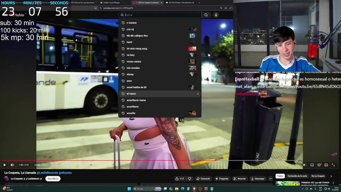341x192 pixels.
Task: Choose the 'anuel hablka de 69' suggestion
Action: click(x=160, y=87)
